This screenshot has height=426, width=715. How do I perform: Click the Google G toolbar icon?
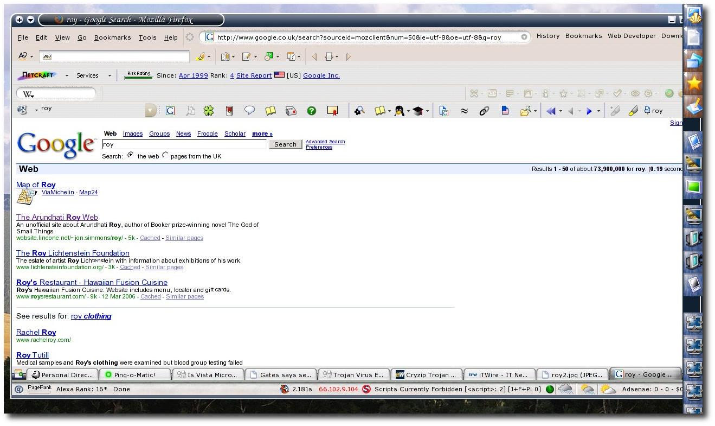point(170,111)
